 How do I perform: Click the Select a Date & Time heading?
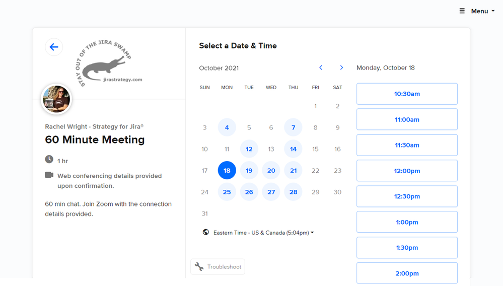[x=238, y=46]
